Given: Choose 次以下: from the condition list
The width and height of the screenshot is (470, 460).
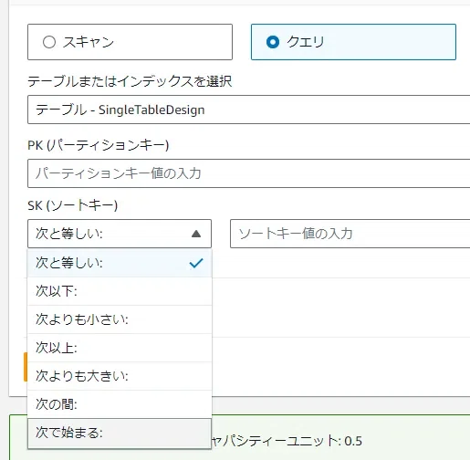Looking at the screenshot, I should pyautogui.click(x=120, y=291).
